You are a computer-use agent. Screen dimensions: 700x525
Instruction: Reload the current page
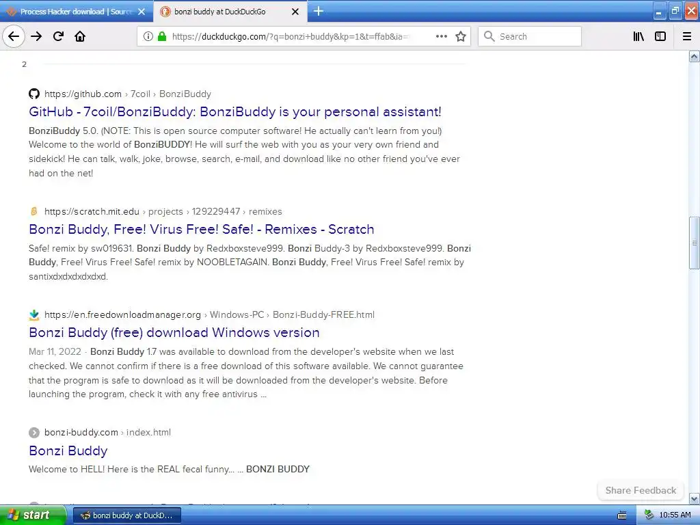[x=58, y=36]
